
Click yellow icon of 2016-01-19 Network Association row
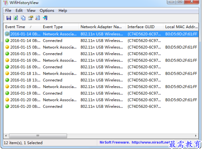pyautogui.click(x=7, y=87)
